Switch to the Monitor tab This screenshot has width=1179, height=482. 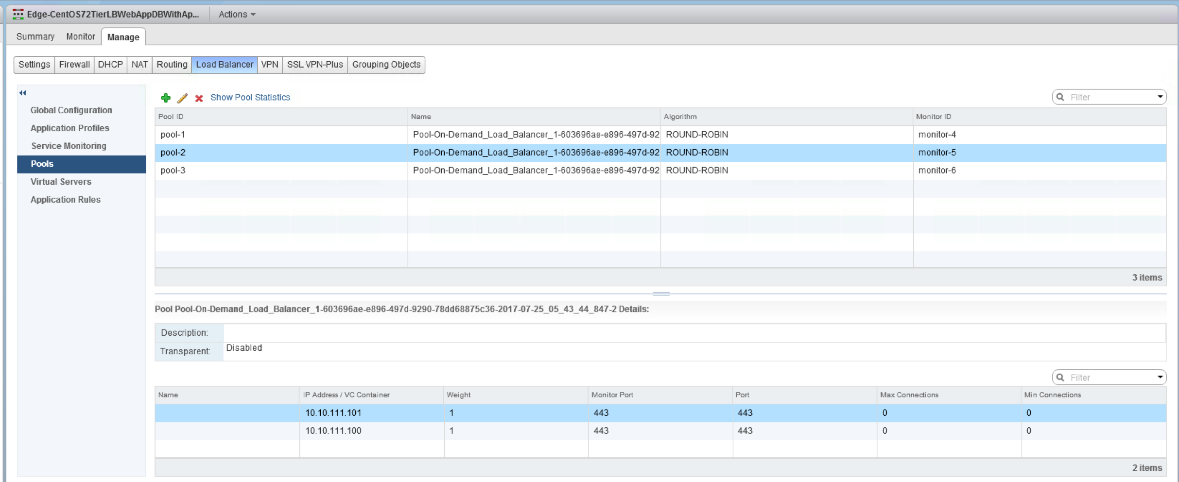(x=81, y=36)
